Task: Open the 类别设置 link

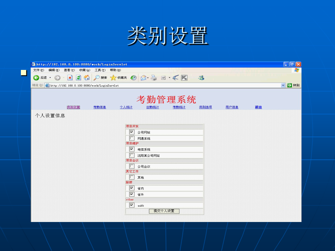Action: coord(73,107)
